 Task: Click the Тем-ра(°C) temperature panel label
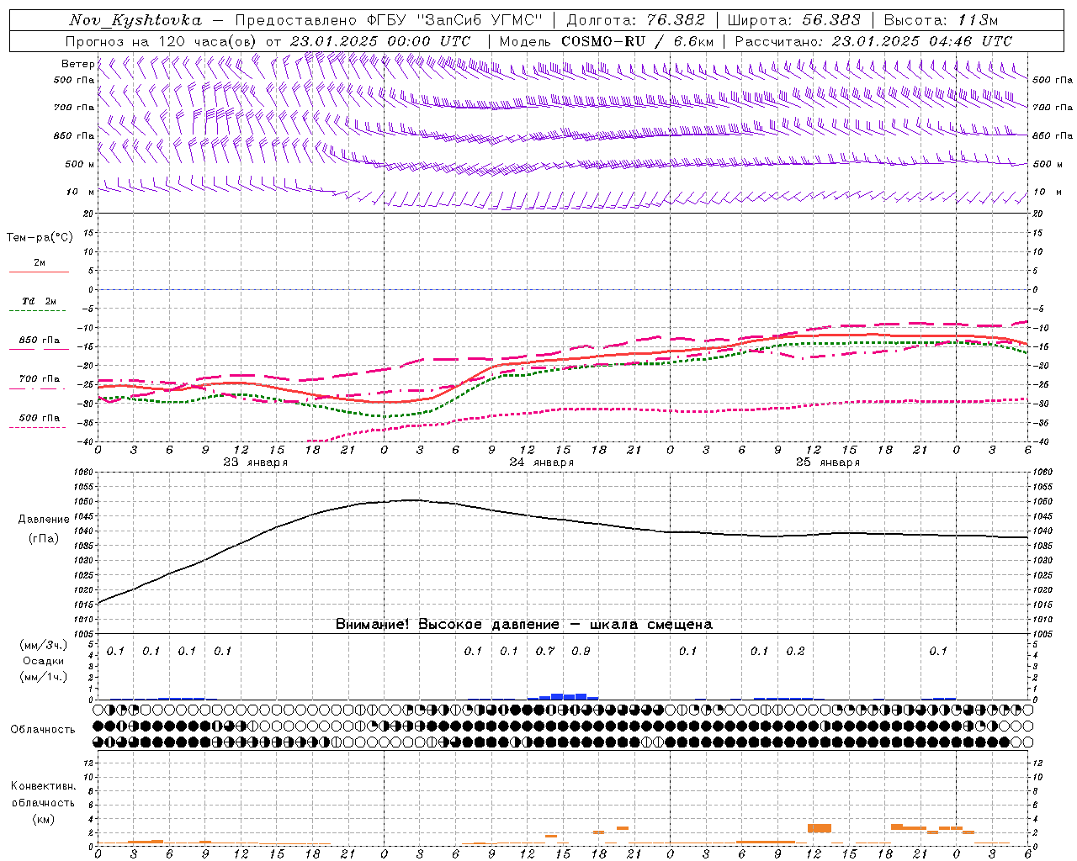click(40, 238)
